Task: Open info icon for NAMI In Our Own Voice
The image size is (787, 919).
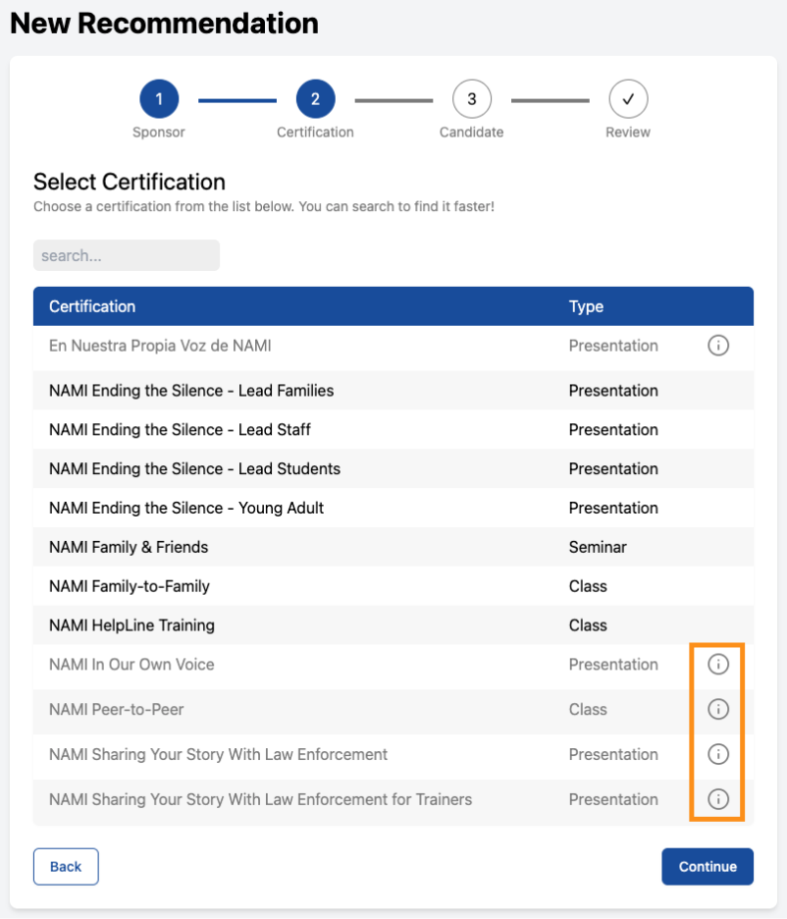Action: [718, 664]
